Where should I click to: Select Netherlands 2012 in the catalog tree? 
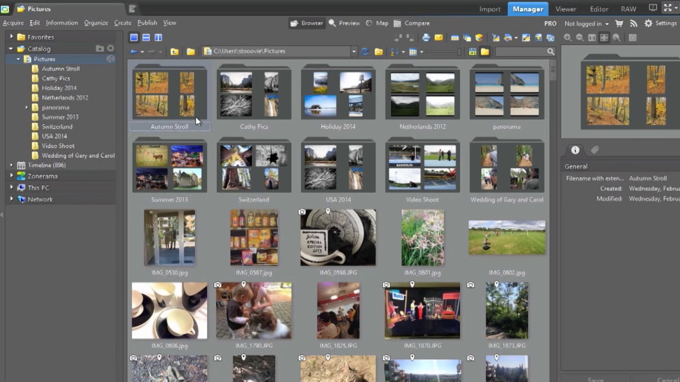pos(65,98)
